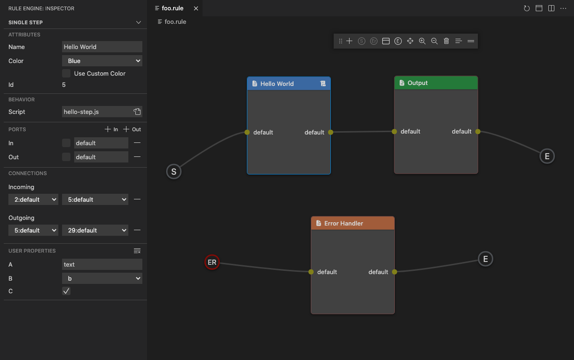The image size is (574, 360).
Task: Click the zoom out magnifier icon
Action: (x=434, y=41)
